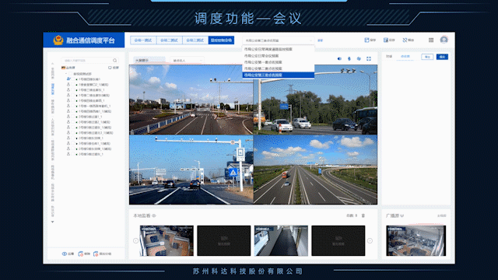This screenshot has width=498, height=280.
Task: Show previous local monitor thumbnails with the left arrow
Action: [135, 240]
